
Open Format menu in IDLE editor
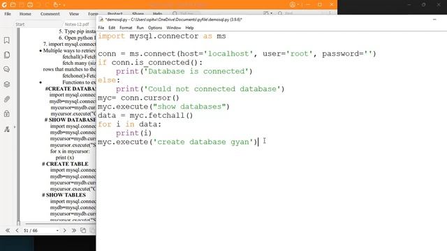126,28
